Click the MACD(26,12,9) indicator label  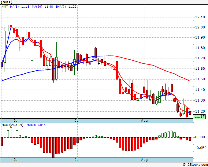(12, 125)
